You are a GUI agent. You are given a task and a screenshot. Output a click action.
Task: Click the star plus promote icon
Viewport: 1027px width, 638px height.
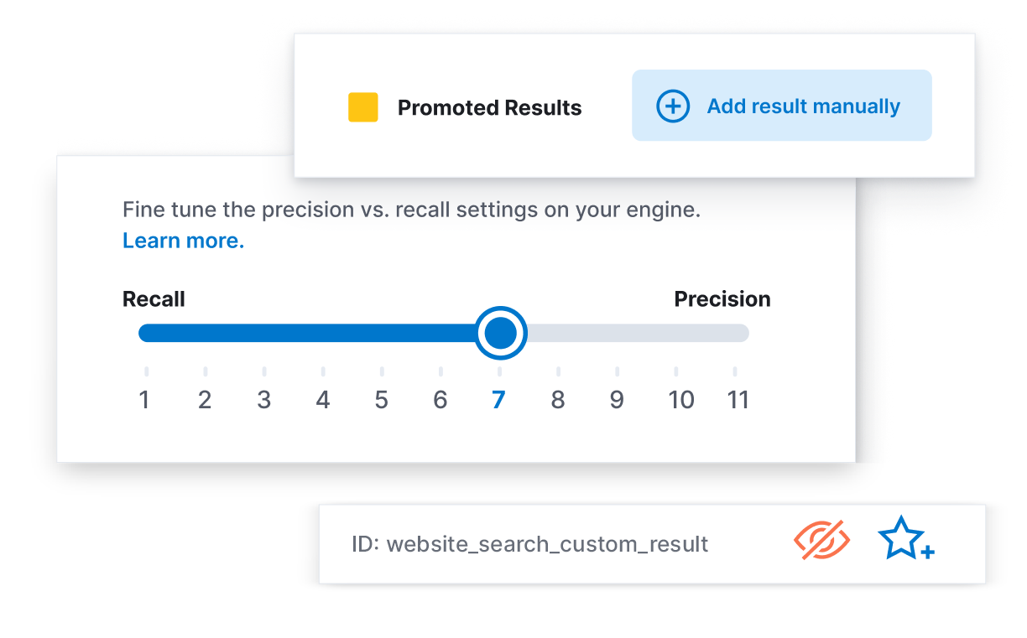[x=906, y=538]
